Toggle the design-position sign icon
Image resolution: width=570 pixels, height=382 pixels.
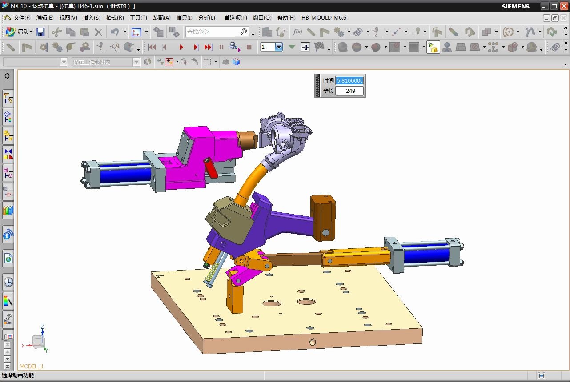click(x=305, y=47)
